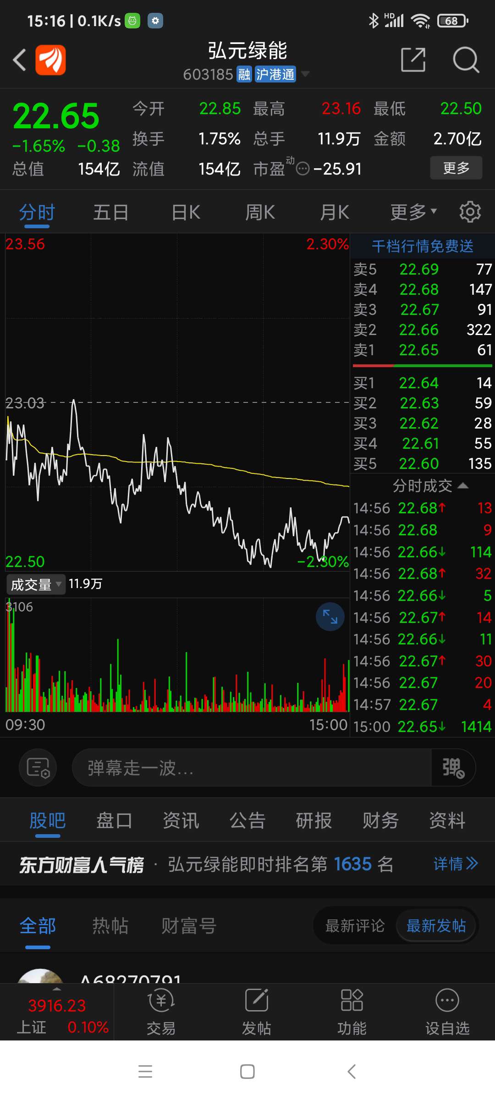
Task: Tap the intraday price chart area
Action: tap(177, 402)
